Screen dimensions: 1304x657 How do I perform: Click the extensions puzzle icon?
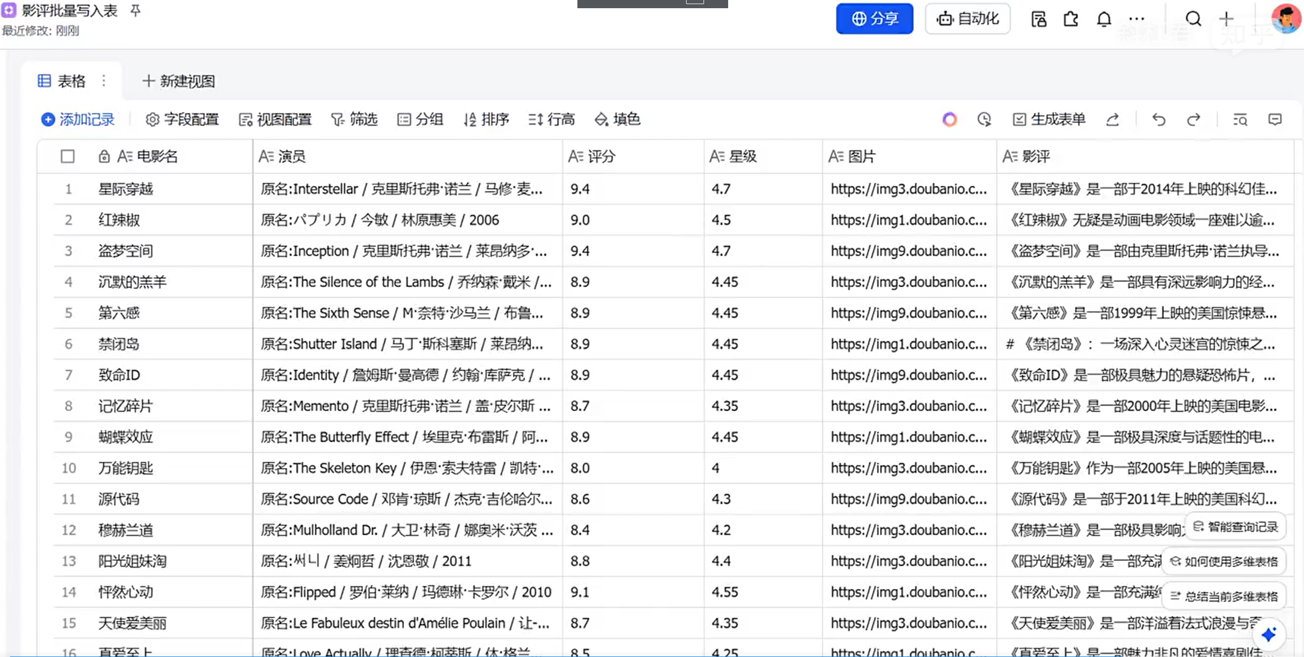1071,19
